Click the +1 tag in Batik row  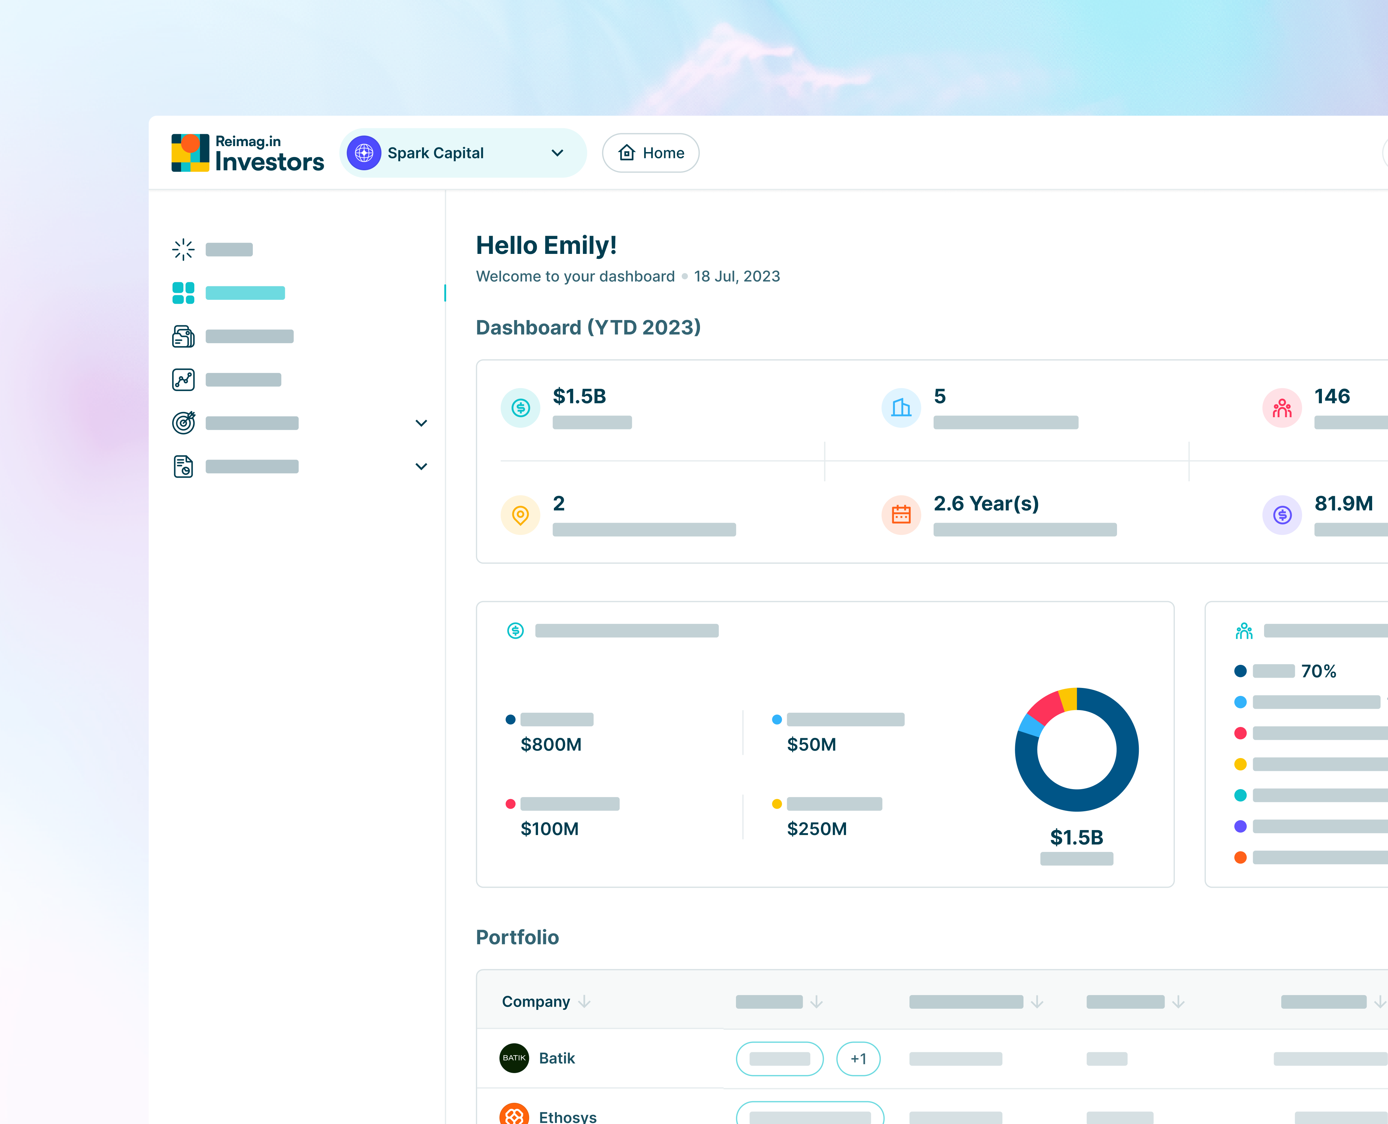(x=858, y=1059)
